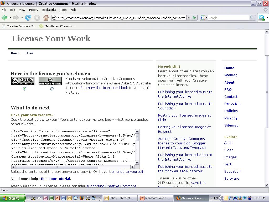This screenshot has width=269, height=202.
Task: Open the Weblog sidebar link
Action: point(231,75)
